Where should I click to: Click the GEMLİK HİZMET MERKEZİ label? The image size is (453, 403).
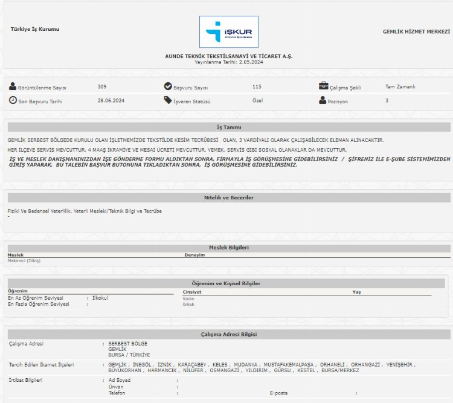[x=416, y=31]
